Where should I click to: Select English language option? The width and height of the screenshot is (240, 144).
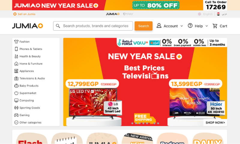[205, 14]
